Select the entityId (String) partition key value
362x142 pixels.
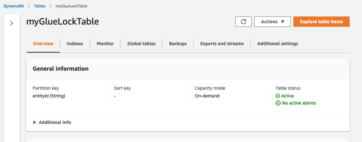tap(49, 96)
